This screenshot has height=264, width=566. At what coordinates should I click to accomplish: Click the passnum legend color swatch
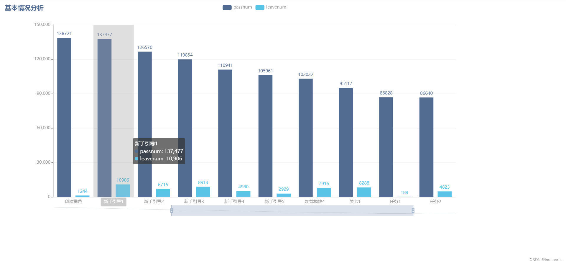(227, 7)
